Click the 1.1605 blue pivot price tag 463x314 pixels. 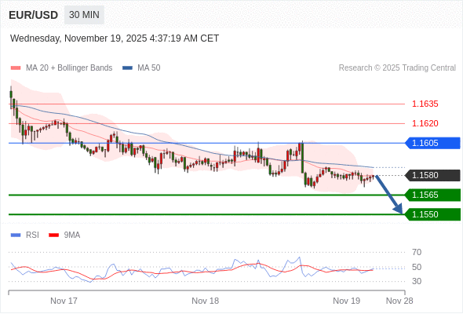432,144
